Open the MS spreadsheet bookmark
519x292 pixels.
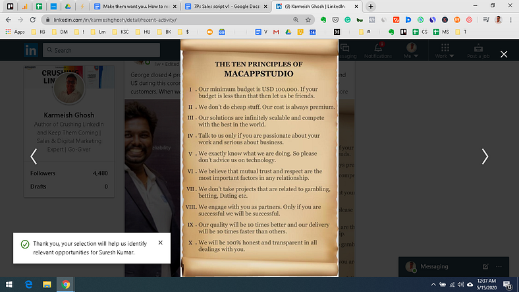[441, 32]
